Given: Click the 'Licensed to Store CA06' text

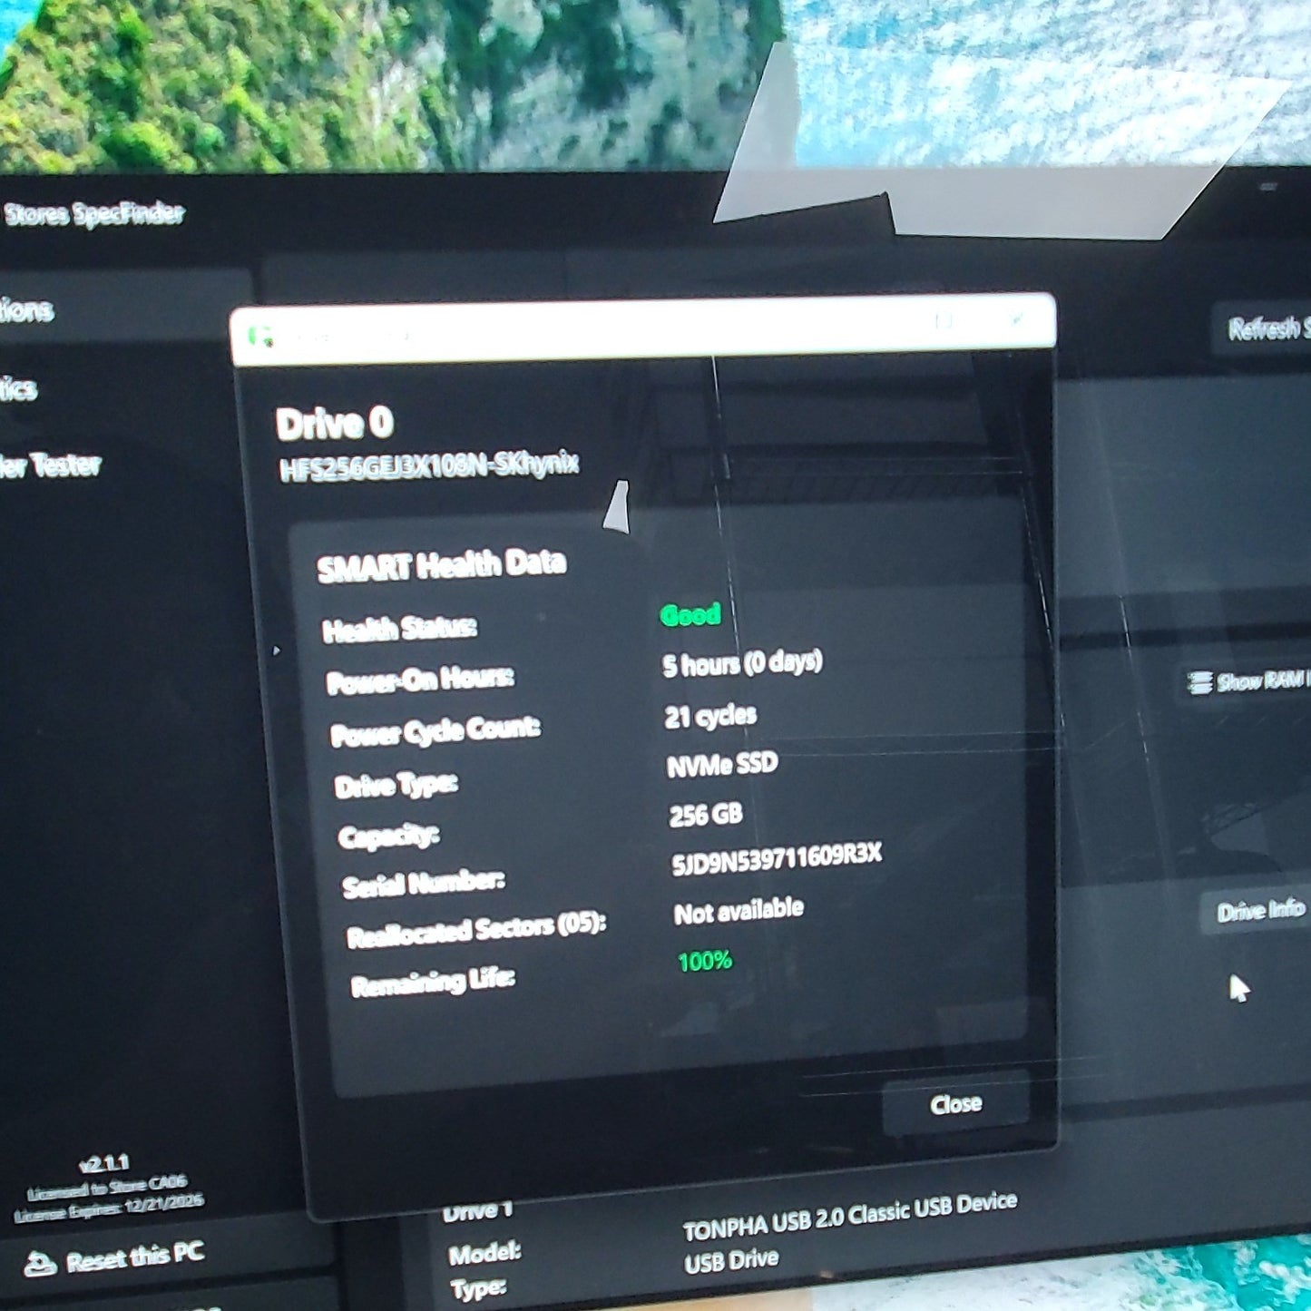Looking at the screenshot, I should pyautogui.click(x=107, y=1187).
